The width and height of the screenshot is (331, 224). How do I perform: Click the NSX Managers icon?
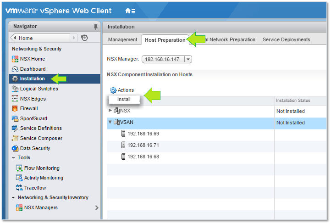click(x=19, y=208)
